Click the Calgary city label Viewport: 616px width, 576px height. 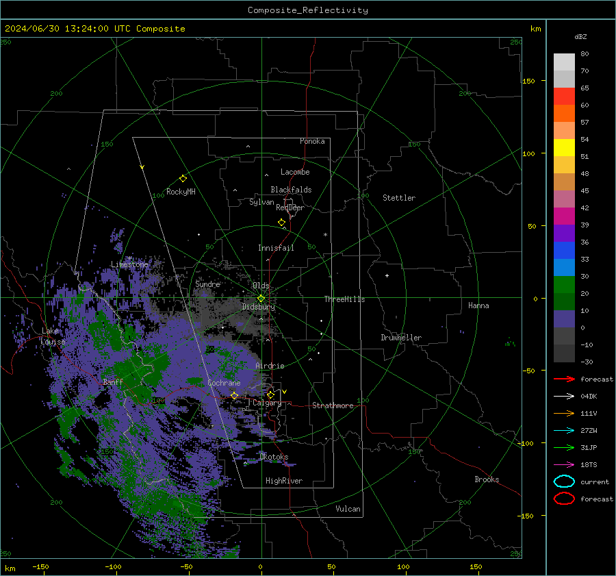[267, 403]
